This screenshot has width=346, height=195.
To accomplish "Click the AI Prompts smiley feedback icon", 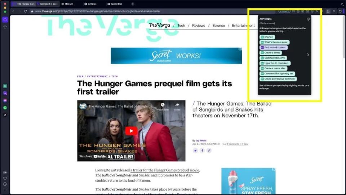I will 308,19.
